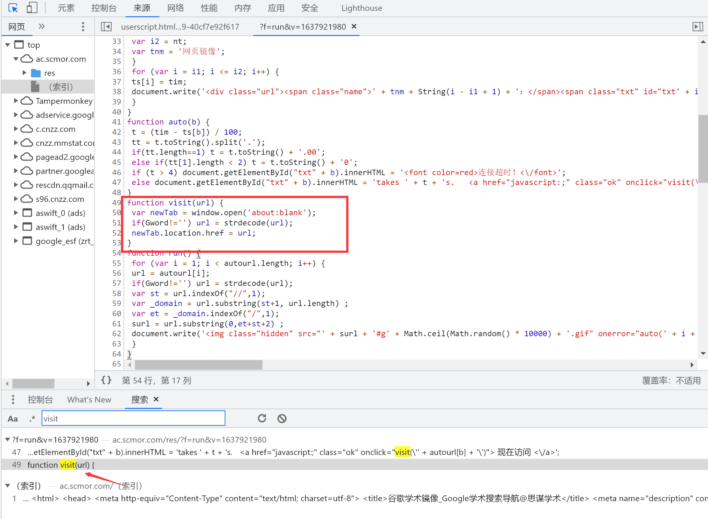Open drawer three-dot options menu

(13, 399)
